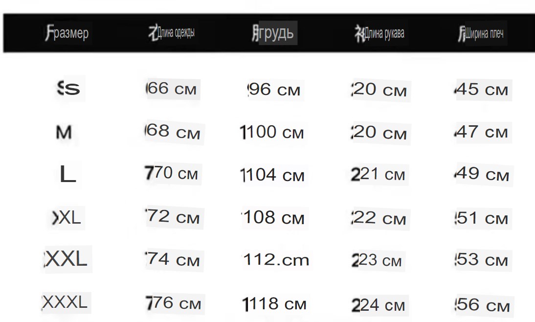Click the XXXL size label
535x322 pixels.
coord(65,302)
